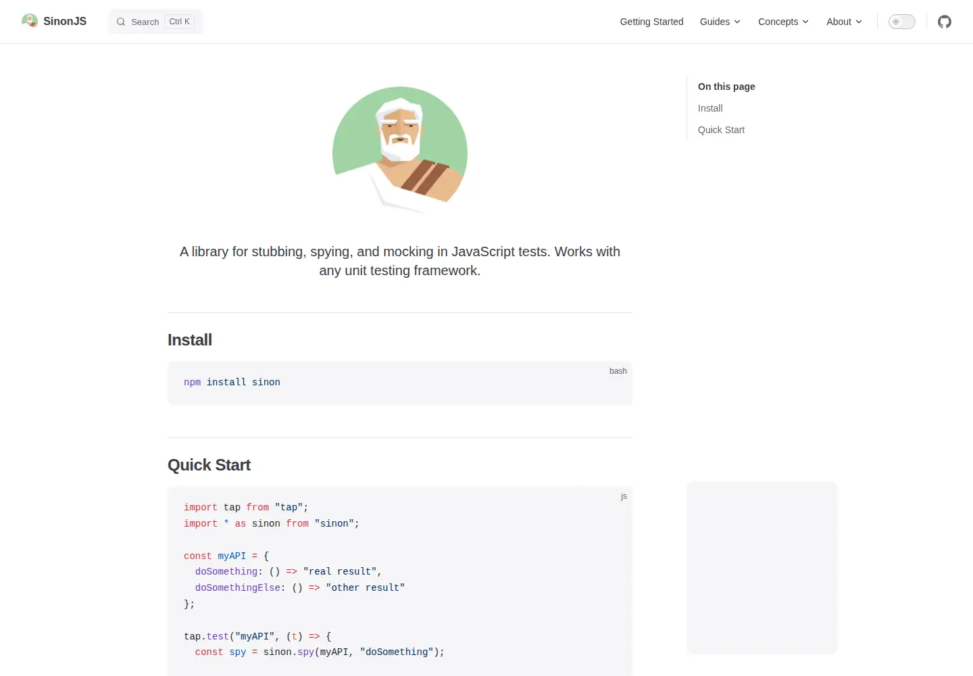The width and height of the screenshot is (973, 676).
Task: Click the npm install sinon command
Action: click(232, 383)
